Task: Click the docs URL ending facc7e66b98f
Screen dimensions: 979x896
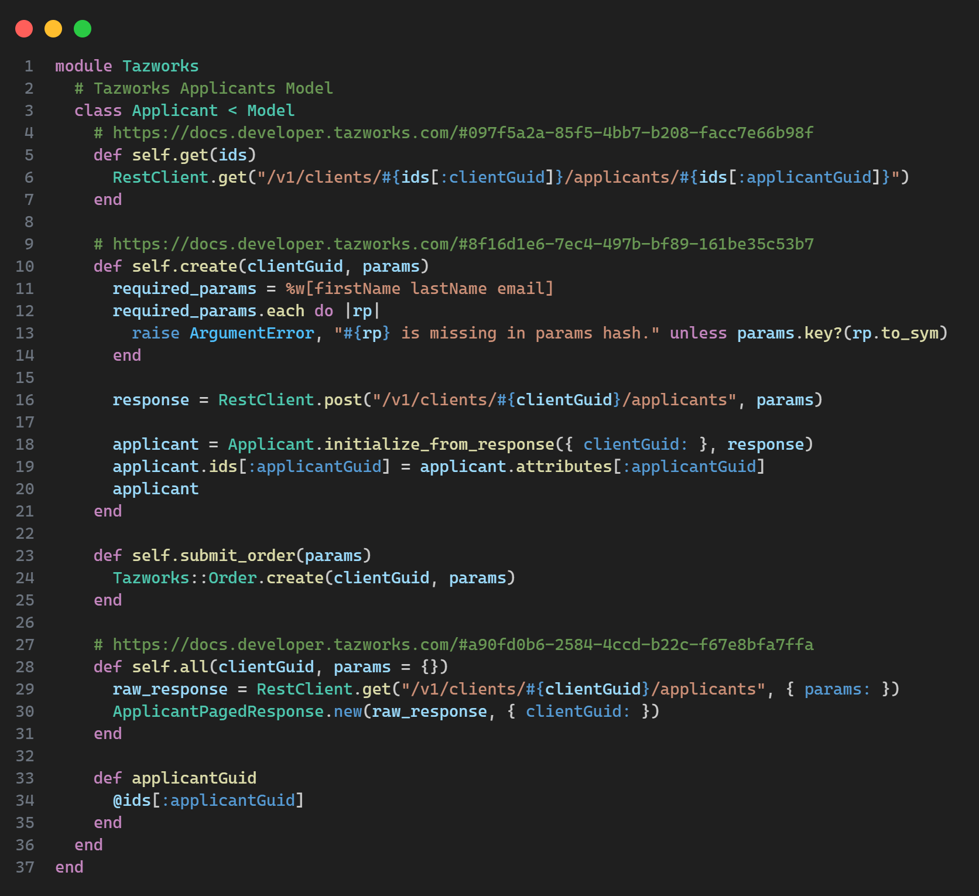Action: click(x=463, y=133)
